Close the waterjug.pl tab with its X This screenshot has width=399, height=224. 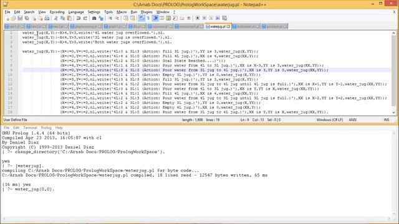(x=228, y=26)
